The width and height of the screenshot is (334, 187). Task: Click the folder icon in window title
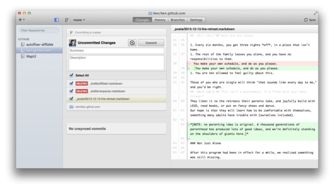coord(150,13)
